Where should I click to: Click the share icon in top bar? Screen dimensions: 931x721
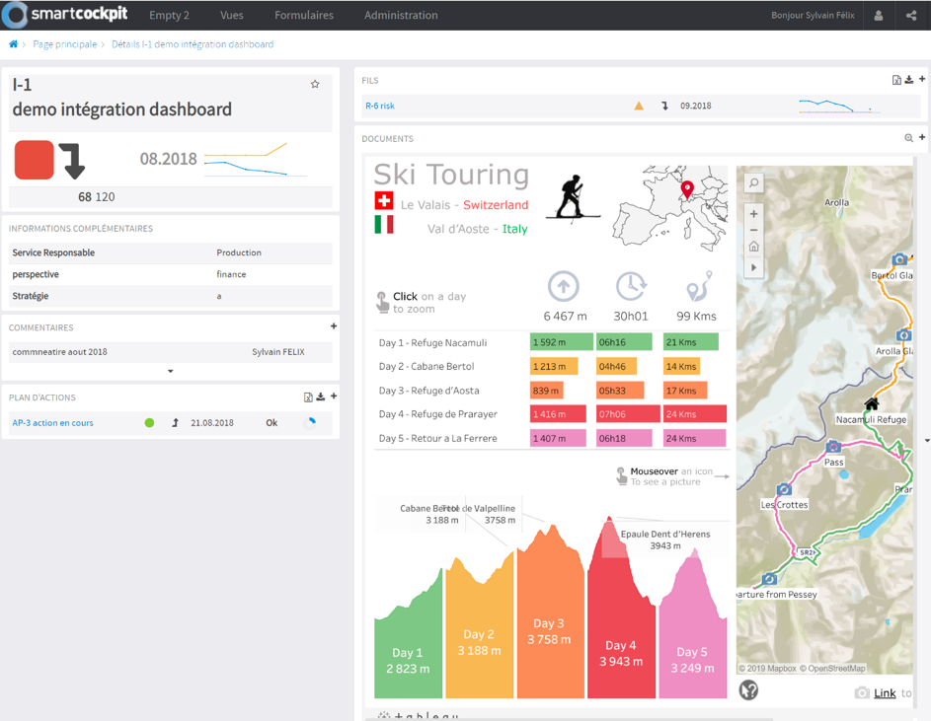point(910,16)
